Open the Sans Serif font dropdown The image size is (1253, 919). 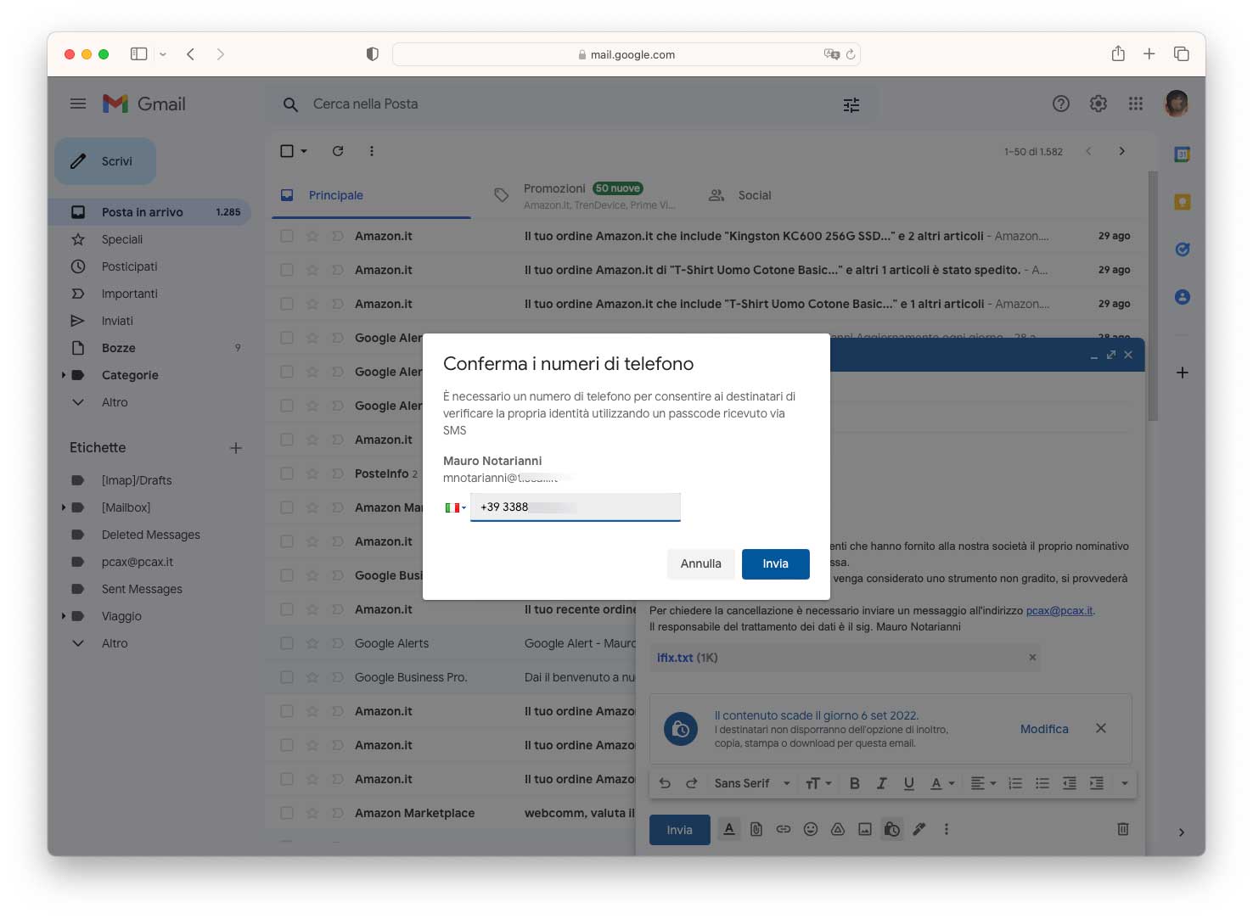[751, 783]
